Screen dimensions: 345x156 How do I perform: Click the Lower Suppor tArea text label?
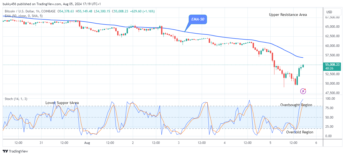(x=62, y=103)
